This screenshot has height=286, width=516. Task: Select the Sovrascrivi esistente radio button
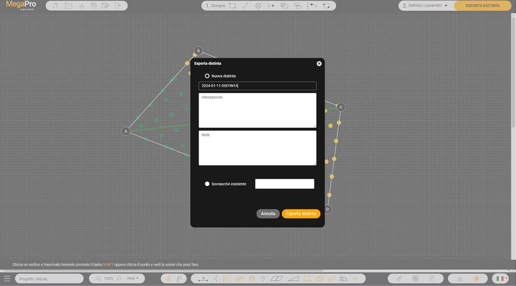pyautogui.click(x=207, y=184)
